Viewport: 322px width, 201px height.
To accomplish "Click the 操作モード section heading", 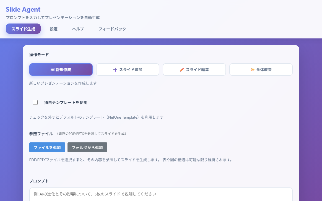I will 39,55.
